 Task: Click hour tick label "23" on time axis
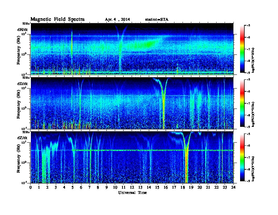(x=225, y=187)
